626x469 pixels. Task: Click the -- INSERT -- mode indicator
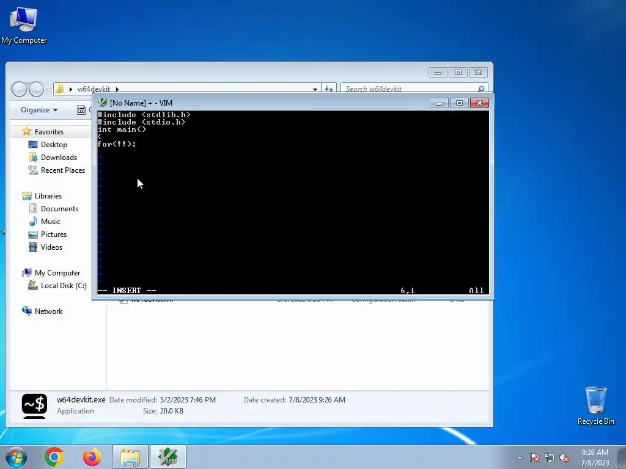(127, 290)
